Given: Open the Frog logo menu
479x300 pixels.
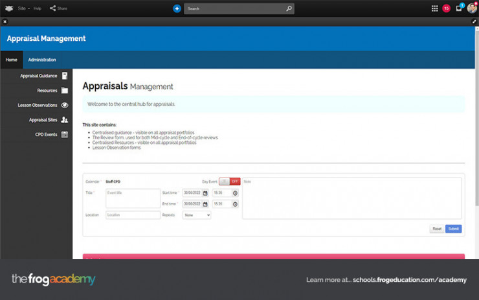Looking at the screenshot, I should pyautogui.click(x=9, y=8).
